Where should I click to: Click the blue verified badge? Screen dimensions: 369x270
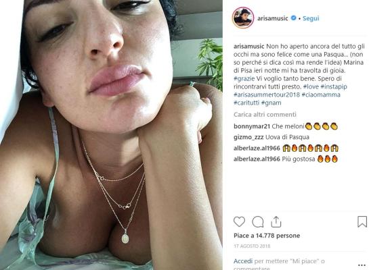tap(293, 18)
